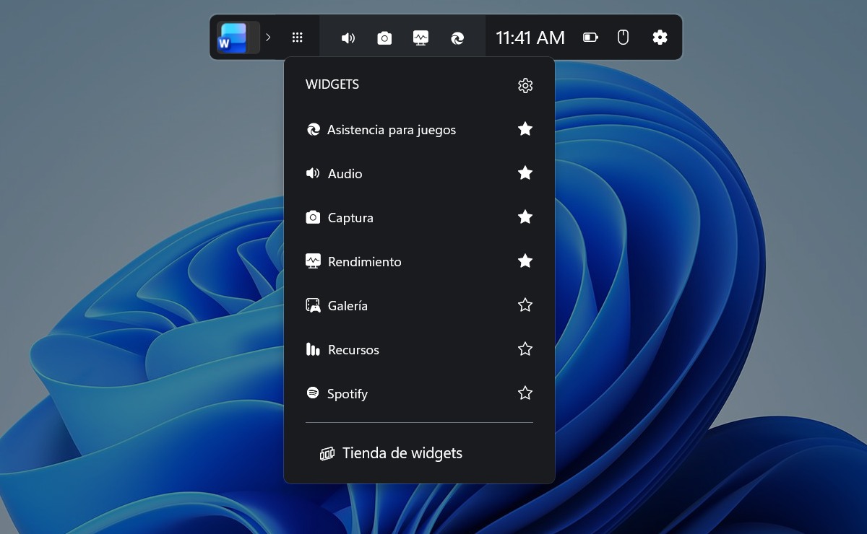The height and width of the screenshot is (534, 867).
Task: Open the Rendimiento widget menu item
Action: (364, 262)
